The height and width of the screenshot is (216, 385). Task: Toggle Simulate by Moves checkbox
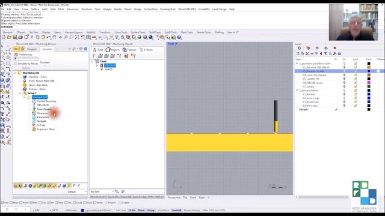coord(15,64)
